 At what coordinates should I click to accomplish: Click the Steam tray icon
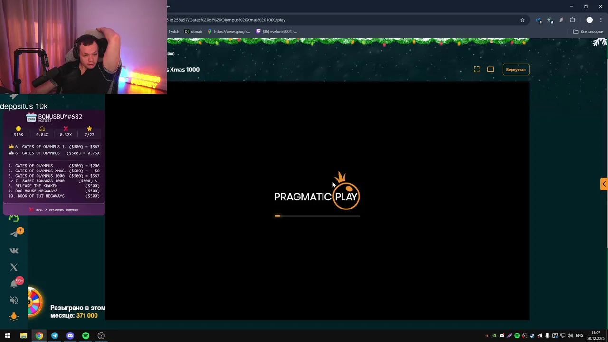pyautogui.click(x=532, y=336)
